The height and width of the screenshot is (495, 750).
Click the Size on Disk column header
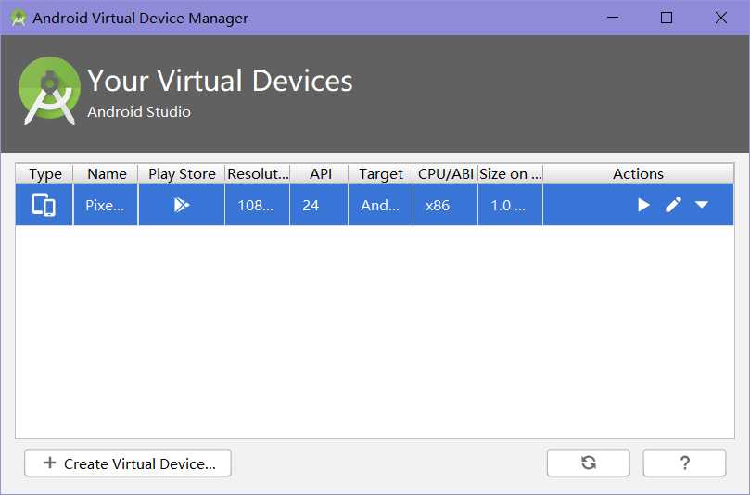[511, 173]
